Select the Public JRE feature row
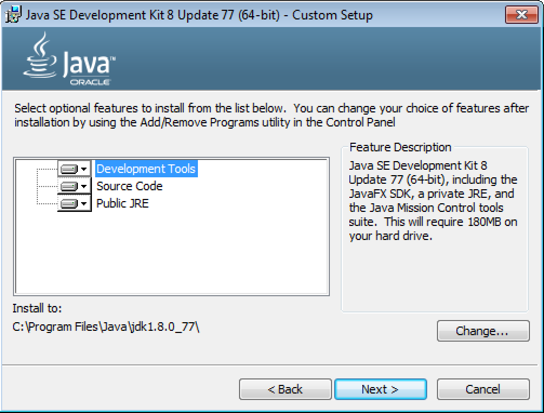The image size is (544, 413). click(122, 204)
